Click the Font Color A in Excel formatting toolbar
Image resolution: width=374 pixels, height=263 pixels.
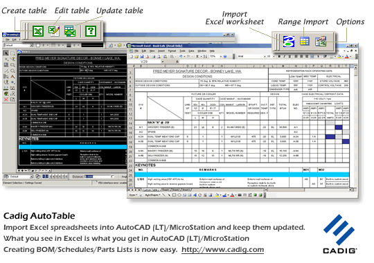pos(346,57)
